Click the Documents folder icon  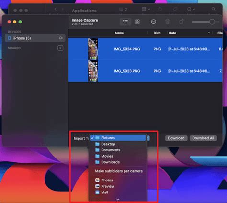(x=97, y=150)
